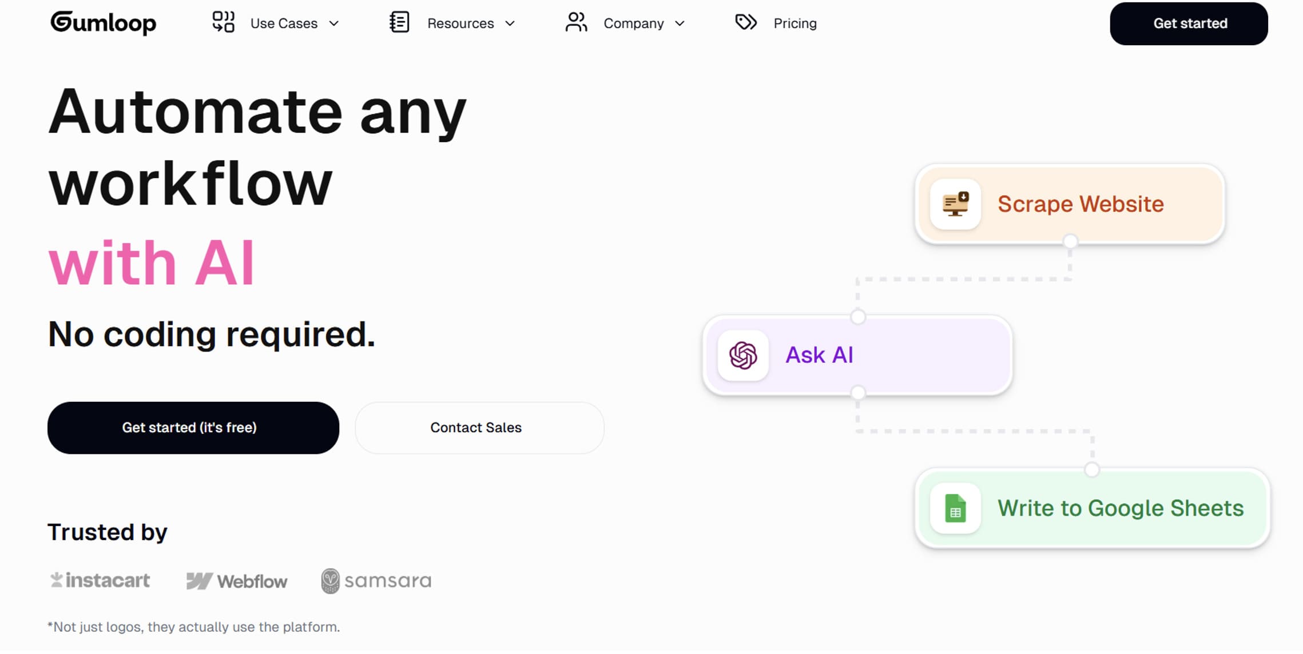
Task: Select the Write to Google Sheets node
Action: 1120,508
